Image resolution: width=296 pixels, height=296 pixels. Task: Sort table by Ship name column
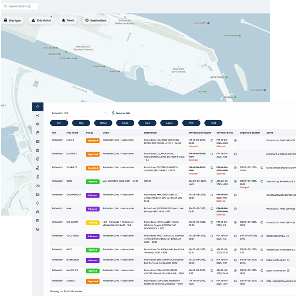coord(73,133)
